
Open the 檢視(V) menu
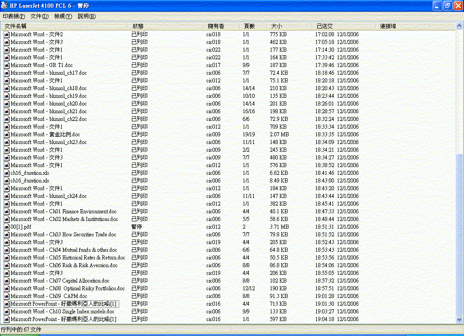[x=63, y=16]
